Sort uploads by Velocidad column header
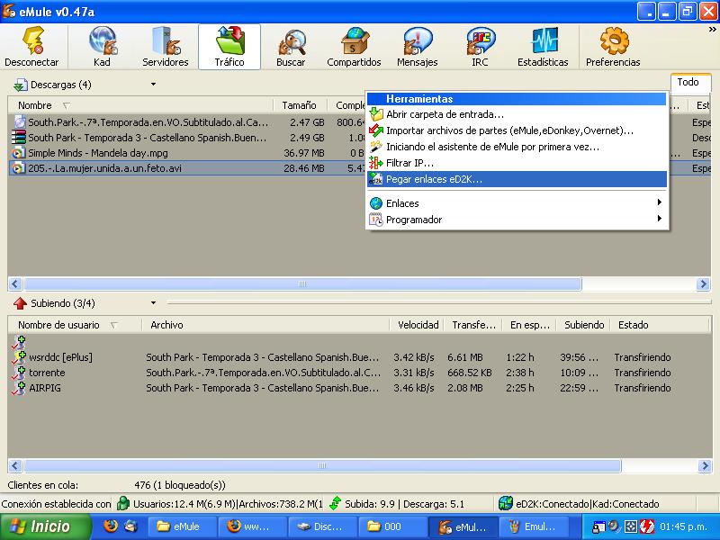Screen dimensions: 720x540 [417, 325]
